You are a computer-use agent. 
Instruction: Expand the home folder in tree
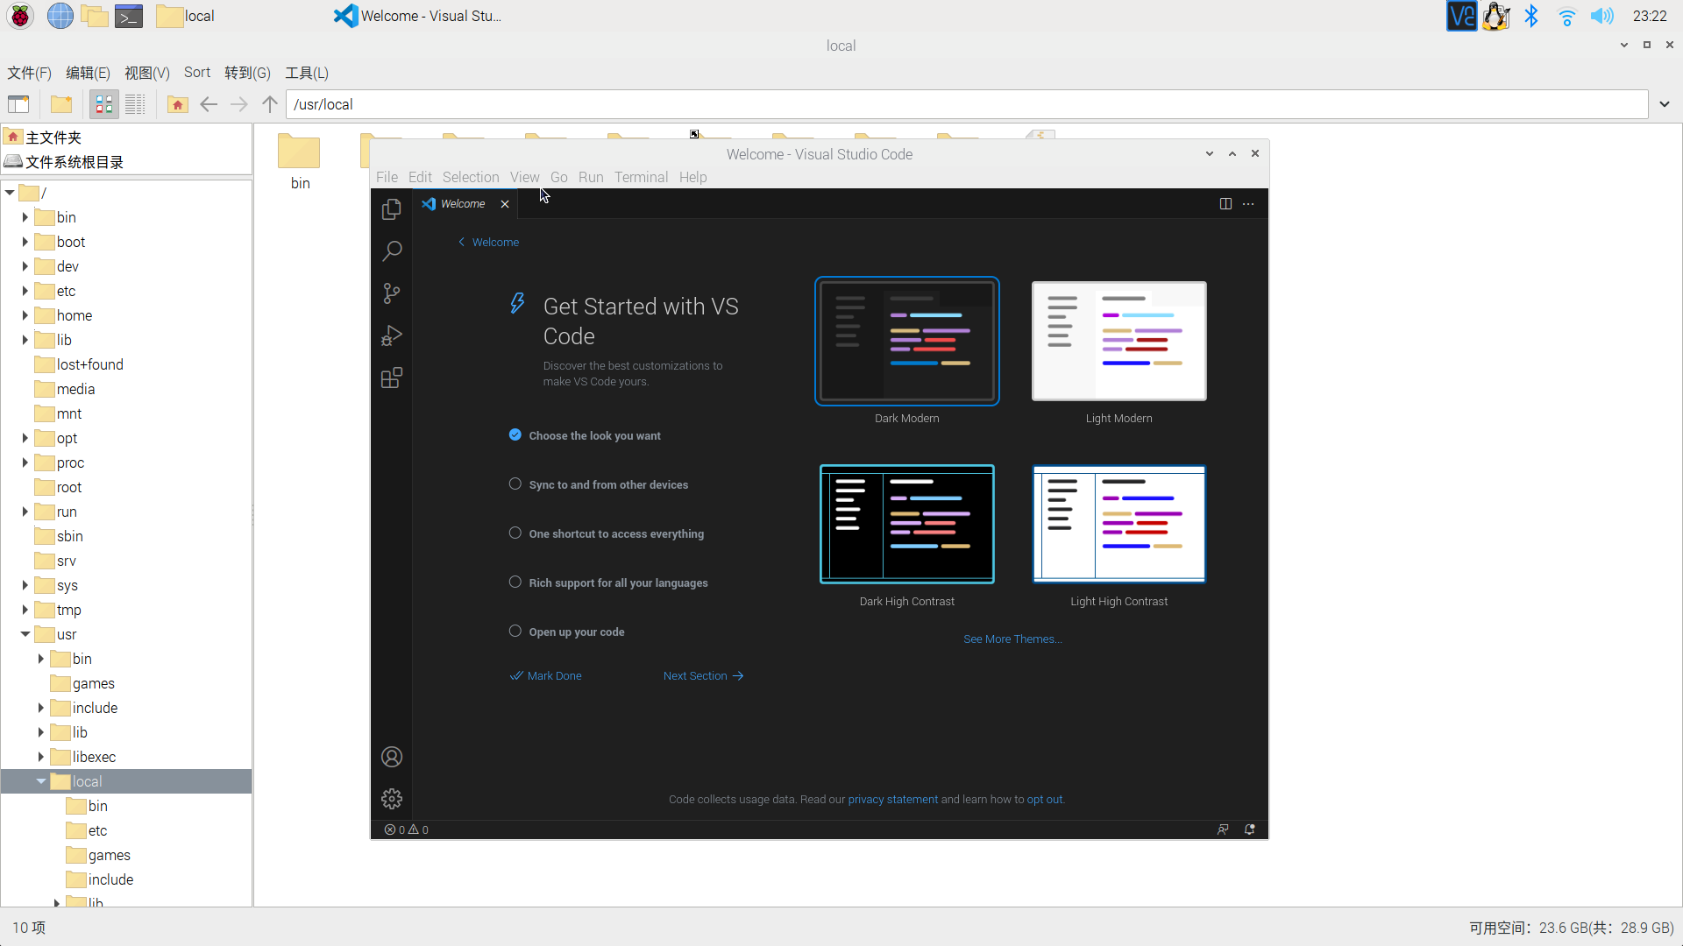pos(25,315)
